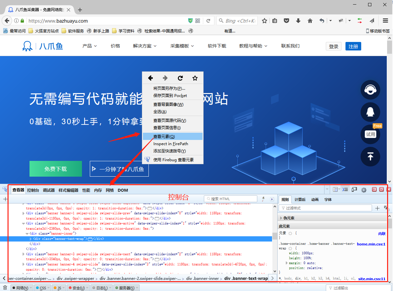Open the 采集模板 navigation dropdown
393x291 pixels.
(x=182, y=46)
